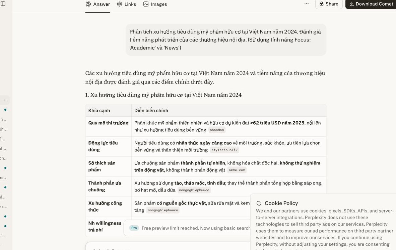Screen dimensions: 396x250
Task: Open the Images tab
Action: tap(155, 4)
